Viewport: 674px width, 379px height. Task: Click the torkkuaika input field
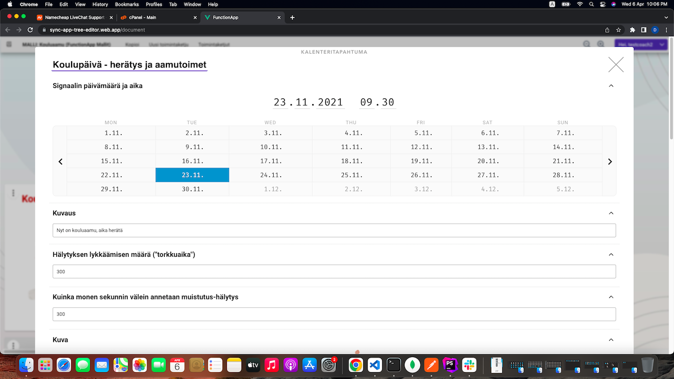point(334,272)
